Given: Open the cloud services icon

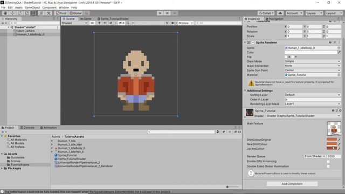Looking at the screenshot, I should tap(280, 13).
